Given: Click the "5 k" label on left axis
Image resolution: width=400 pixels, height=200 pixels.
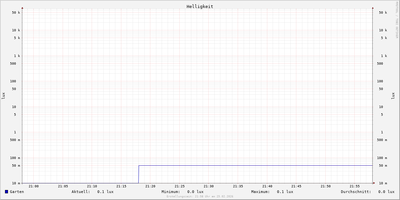Looking at the screenshot, I should click(x=17, y=38).
